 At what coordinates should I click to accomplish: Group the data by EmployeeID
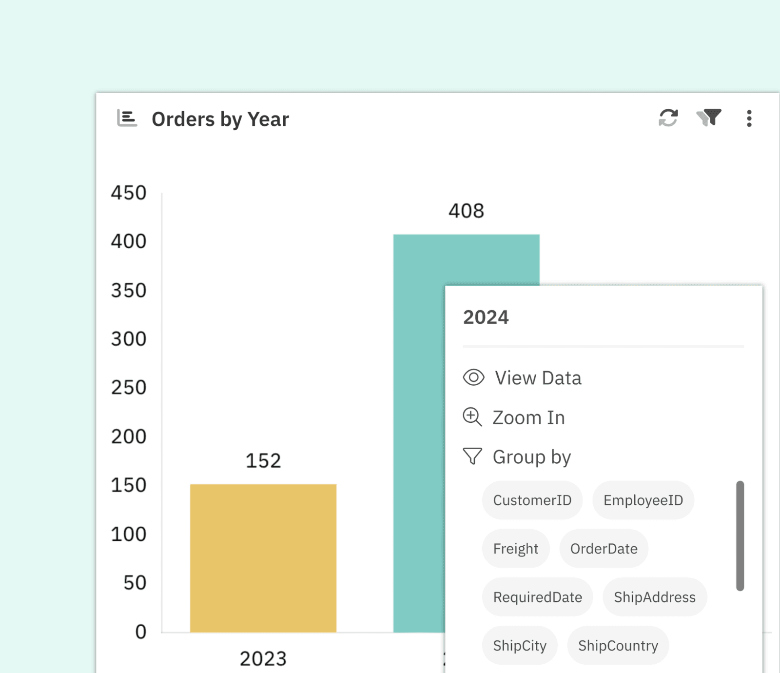pyautogui.click(x=643, y=499)
